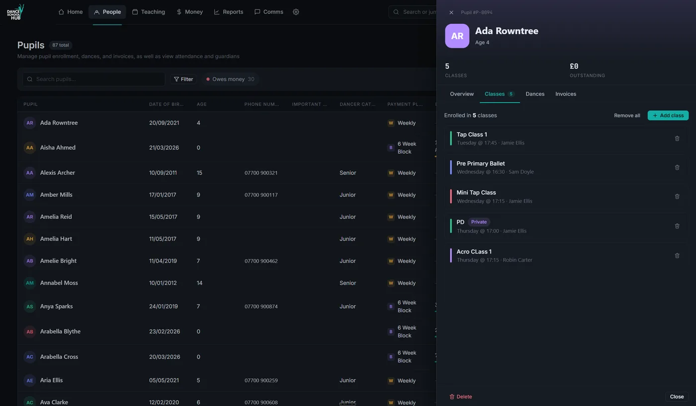
Task: Click the AS avatar for Anya Sparks
Action: pos(30,306)
